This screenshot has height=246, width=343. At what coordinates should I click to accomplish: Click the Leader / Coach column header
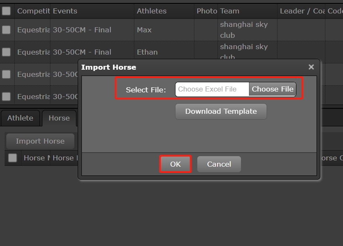click(301, 11)
